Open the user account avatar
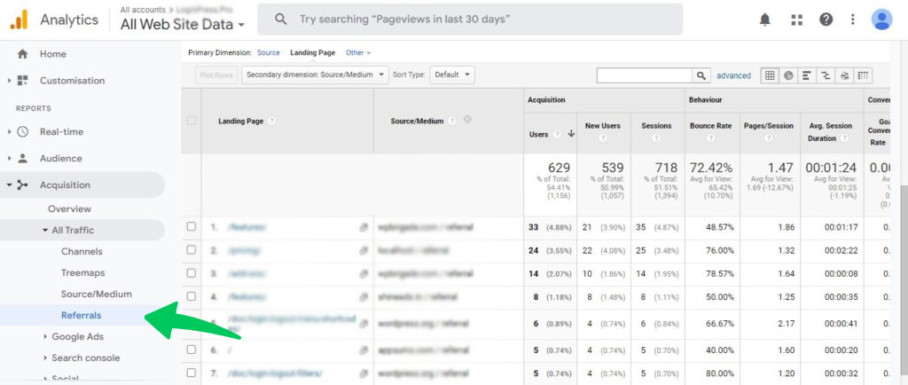Screen dimensions: 908x385 (881, 20)
